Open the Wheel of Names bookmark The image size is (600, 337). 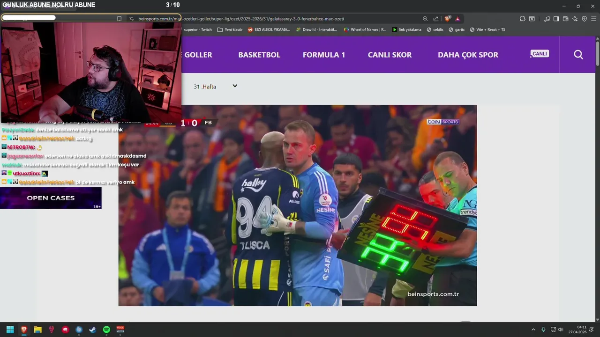coord(365,29)
